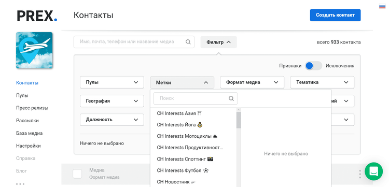
Task: Toggle the Признаки/Исключения switch
Action: click(x=313, y=66)
